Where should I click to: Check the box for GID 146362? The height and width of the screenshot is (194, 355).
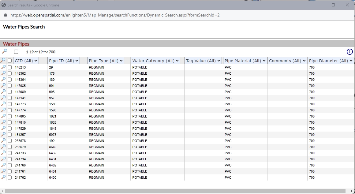click(x=10, y=73)
